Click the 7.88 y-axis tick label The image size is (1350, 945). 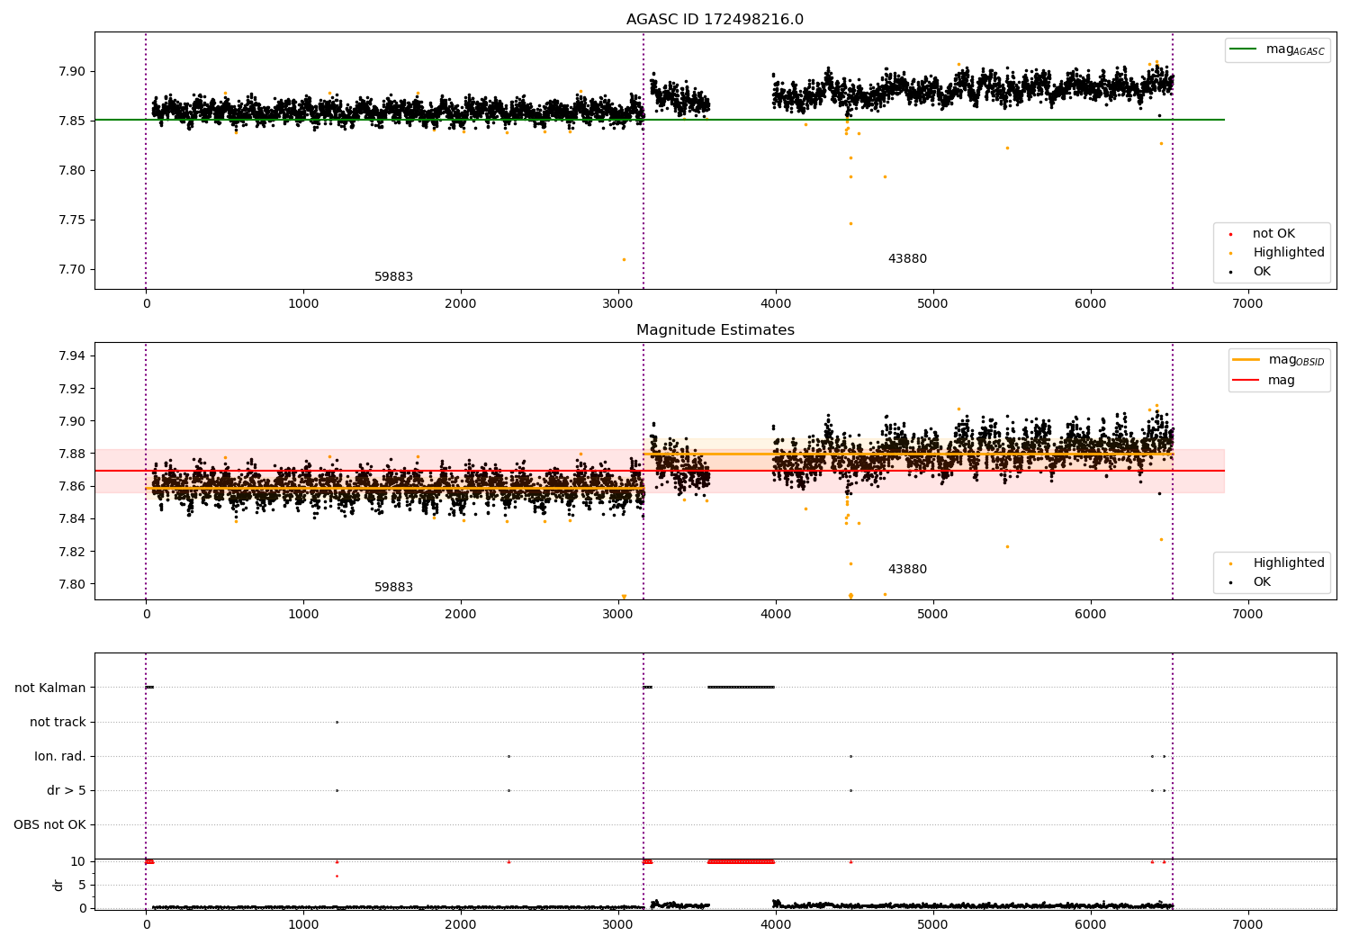[x=72, y=454]
